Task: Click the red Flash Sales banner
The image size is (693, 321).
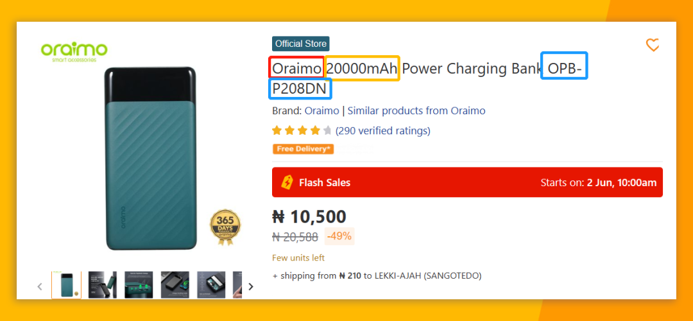Action: pos(467,182)
